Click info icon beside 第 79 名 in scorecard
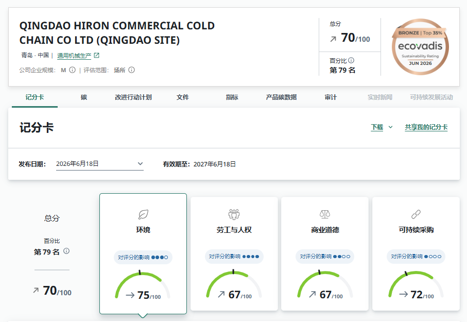Viewport: 467px width, 322px height. click(66, 251)
